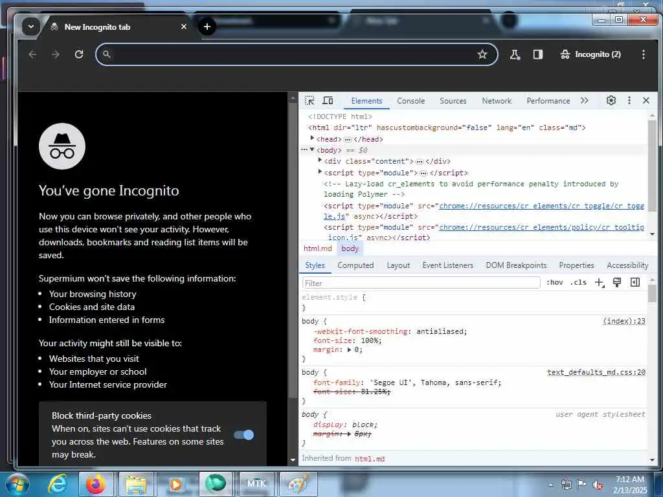This screenshot has width=663, height=497.
Task: Open the Layout pane
Action: coord(398,265)
